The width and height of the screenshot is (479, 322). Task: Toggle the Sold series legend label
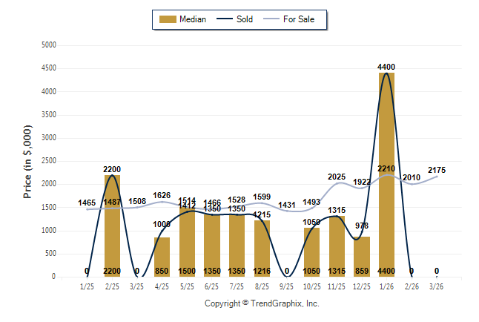tap(245, 19)
